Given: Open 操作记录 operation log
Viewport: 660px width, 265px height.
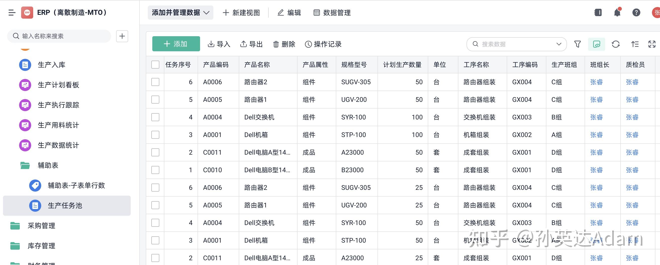Looking at the screenshot, I should [x=323, y=44].
